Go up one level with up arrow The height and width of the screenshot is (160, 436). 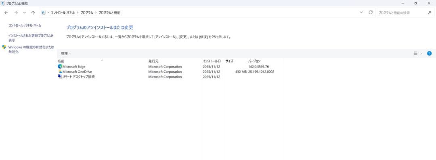(x=33, y=13)
